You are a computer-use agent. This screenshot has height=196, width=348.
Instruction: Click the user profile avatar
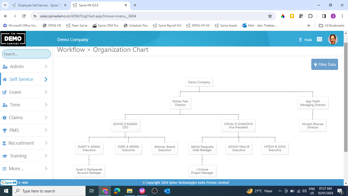[333, 39]
